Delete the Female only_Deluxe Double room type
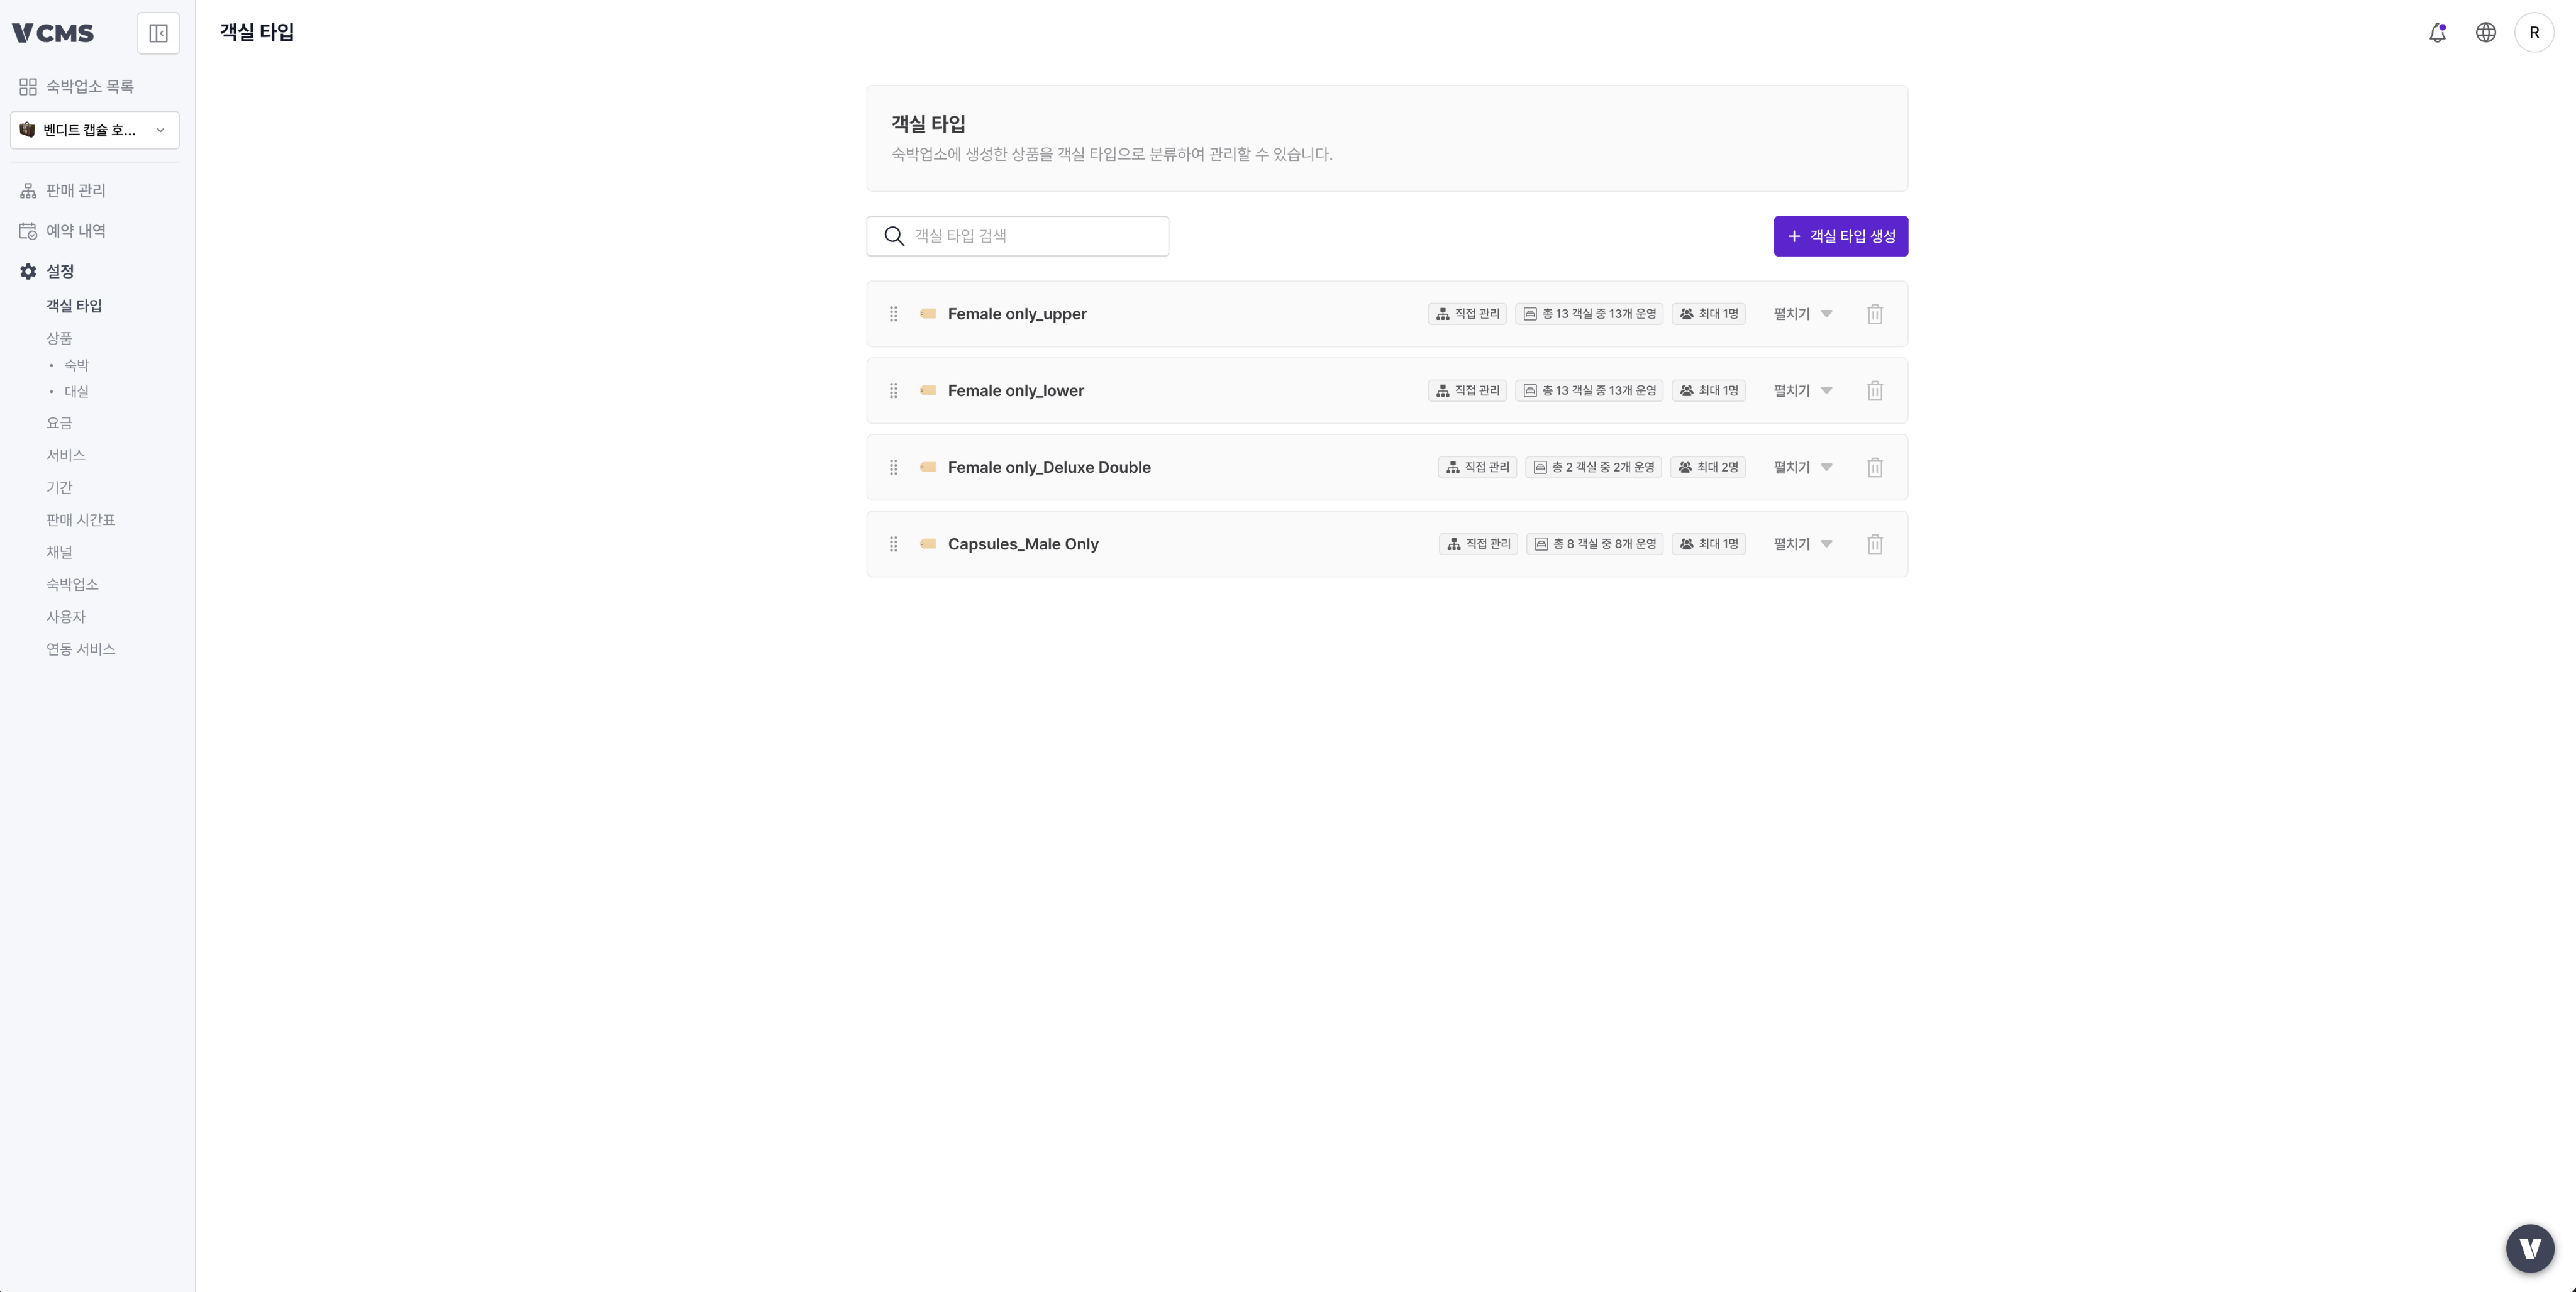Image resolution: width=2576 pixels, height=1292 pixels. pos(1875,467)
